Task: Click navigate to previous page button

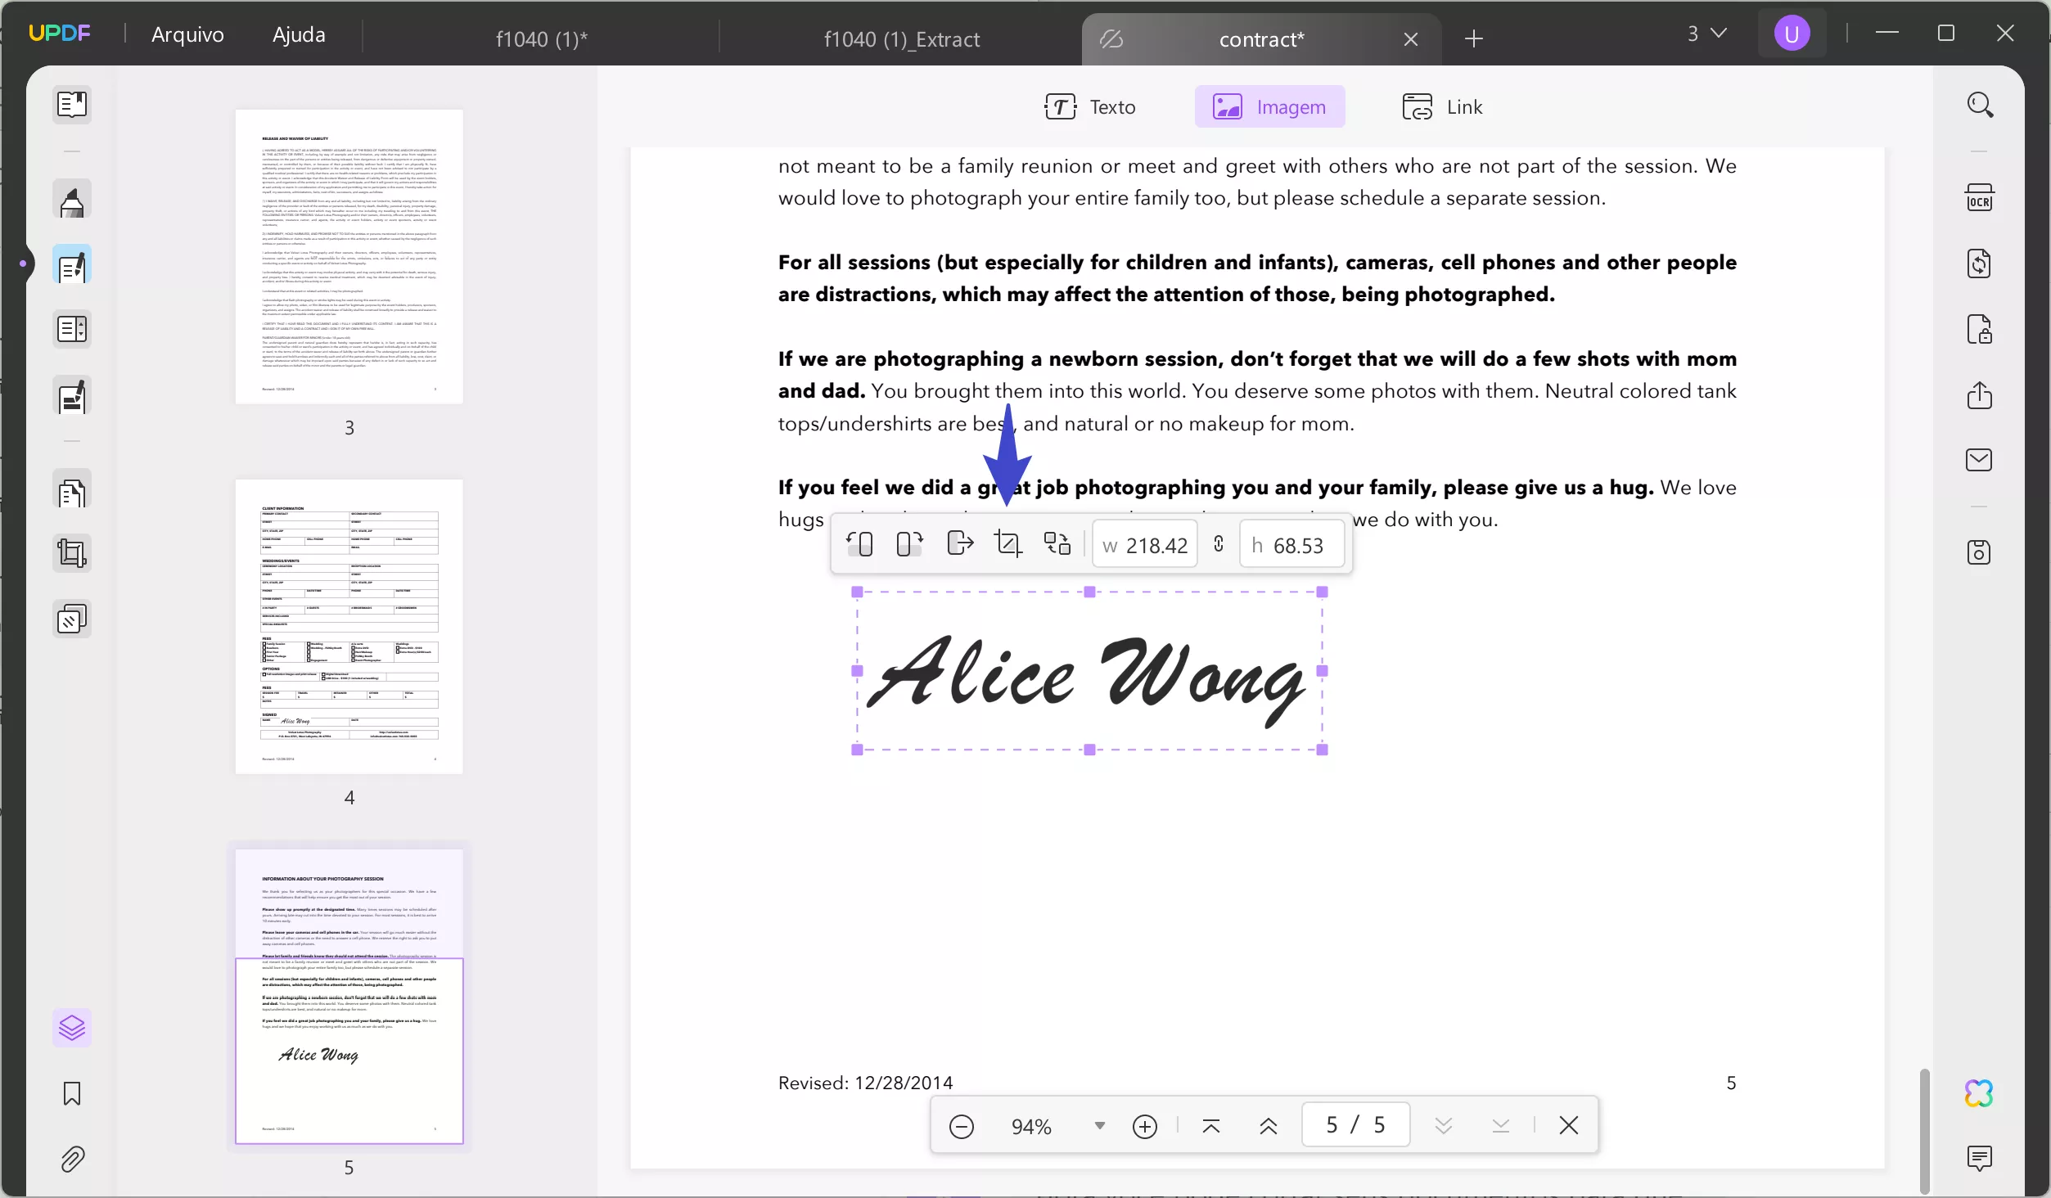Action: click(1269, 1125)
